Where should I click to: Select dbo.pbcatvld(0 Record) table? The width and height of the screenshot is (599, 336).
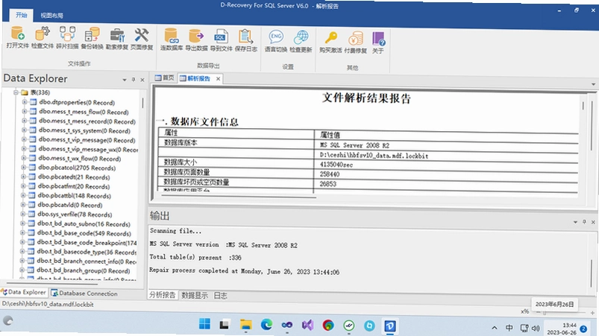click(x=70, y=205)
